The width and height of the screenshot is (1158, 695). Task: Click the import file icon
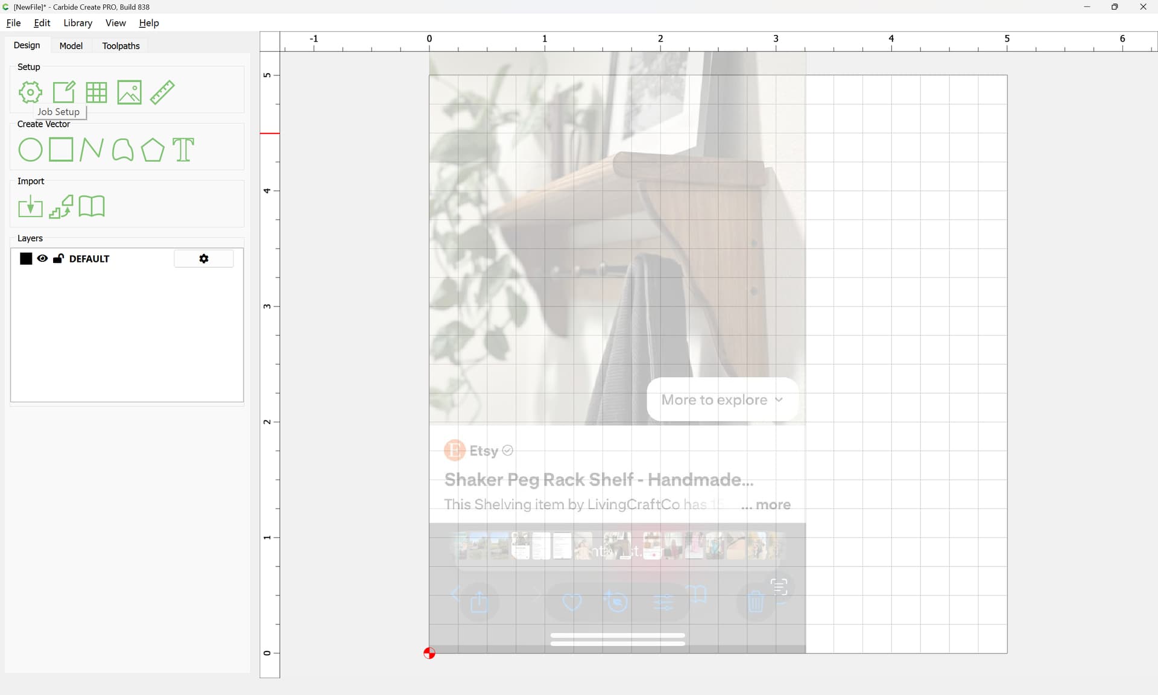coord(30,207)
